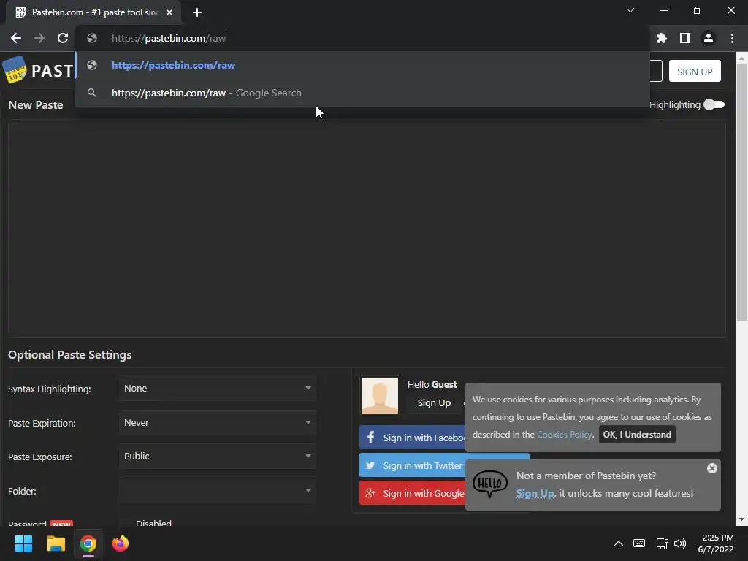This screenshot has height=561, width=748.
Task: Click the scrollbar down arrow
Action: [x=741, y=519]
